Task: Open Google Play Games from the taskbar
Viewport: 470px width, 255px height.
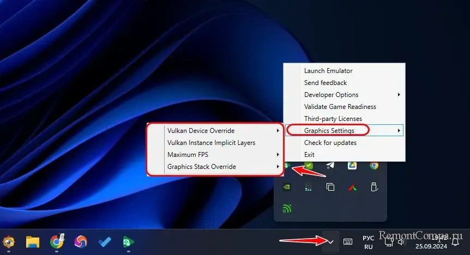Action: click(x=129, y=241)
